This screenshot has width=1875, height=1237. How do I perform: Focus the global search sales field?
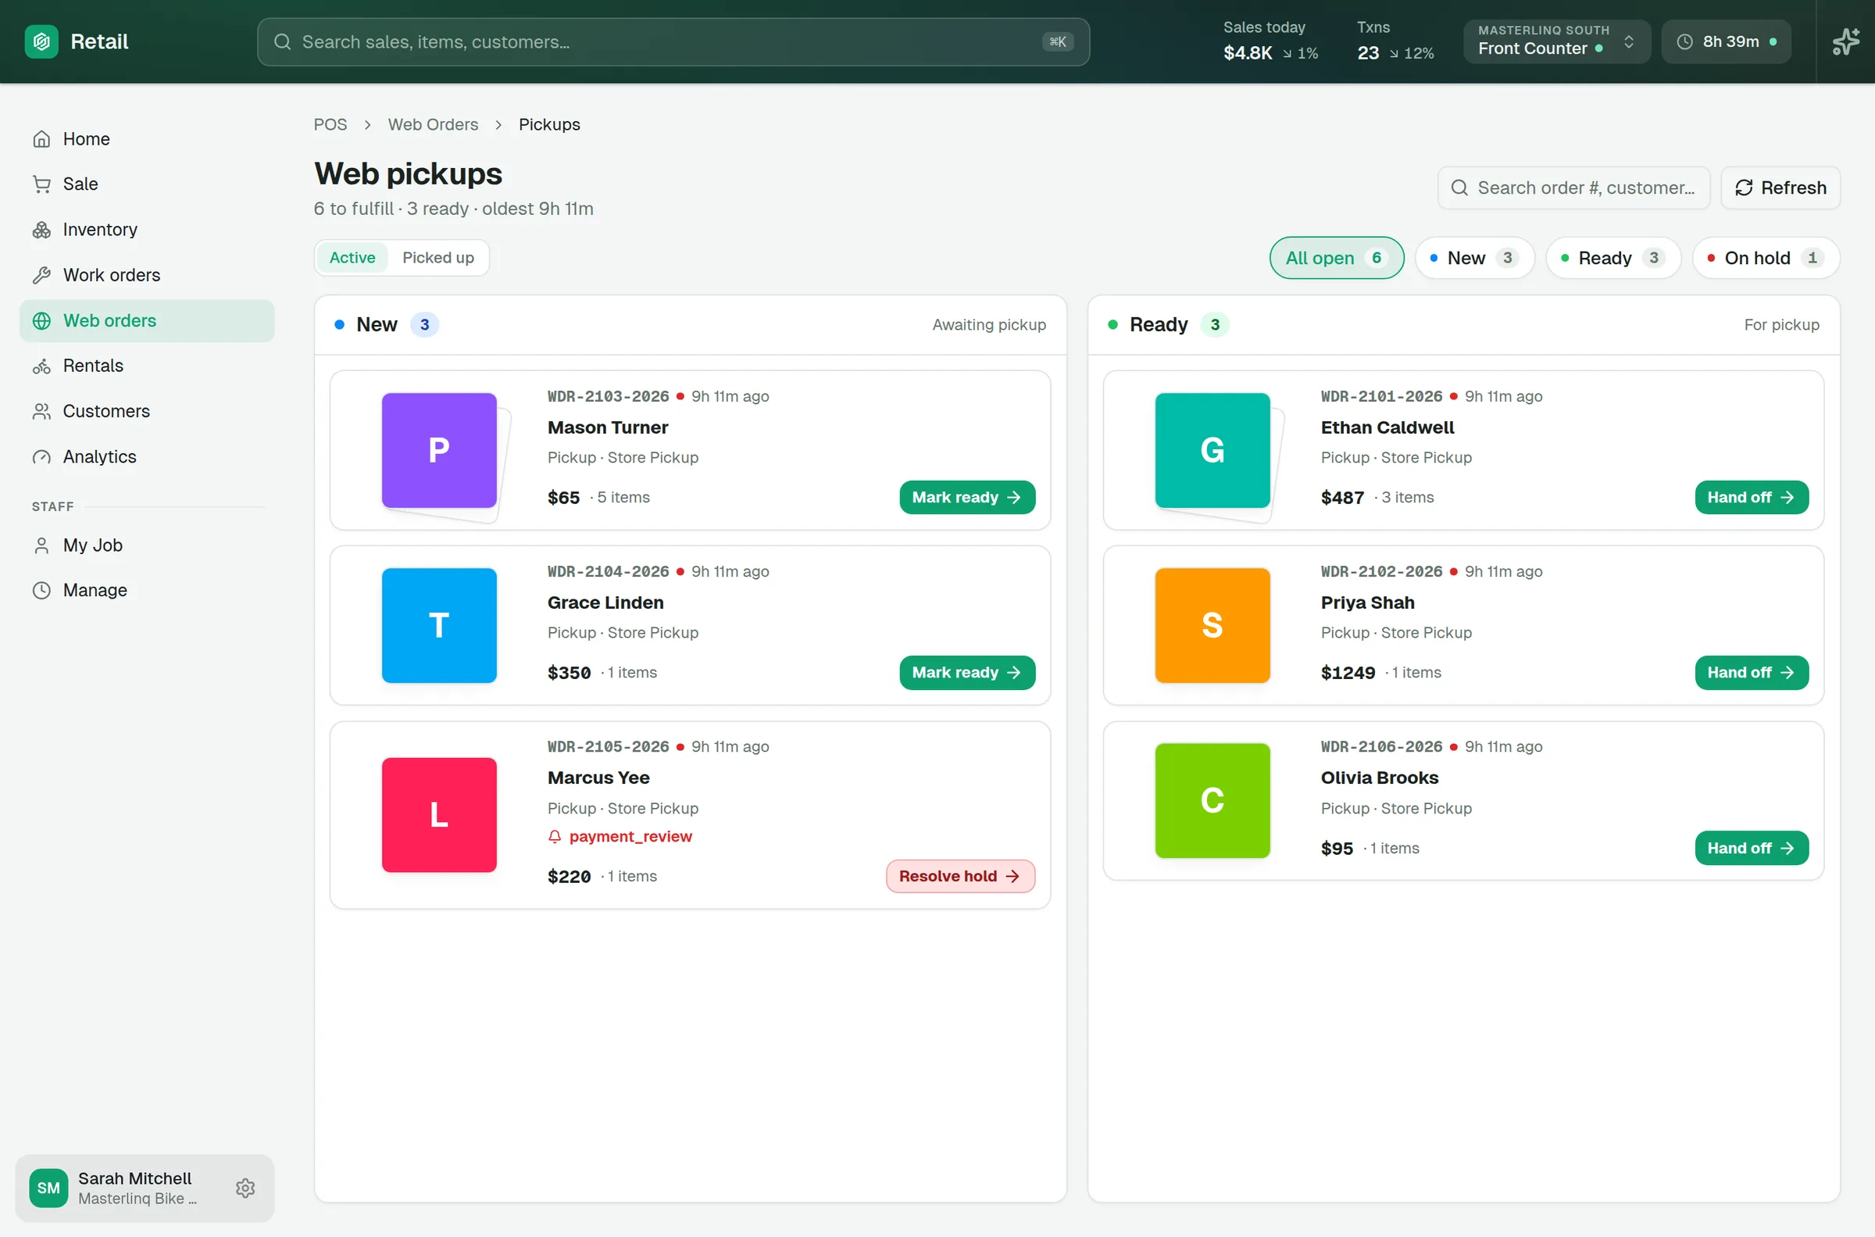673,42
